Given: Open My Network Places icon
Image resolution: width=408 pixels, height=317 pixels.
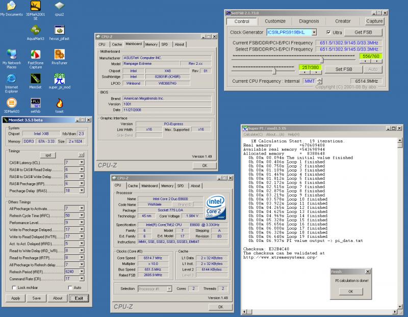Looking at the screenshot, I should [x=11, y=59].
